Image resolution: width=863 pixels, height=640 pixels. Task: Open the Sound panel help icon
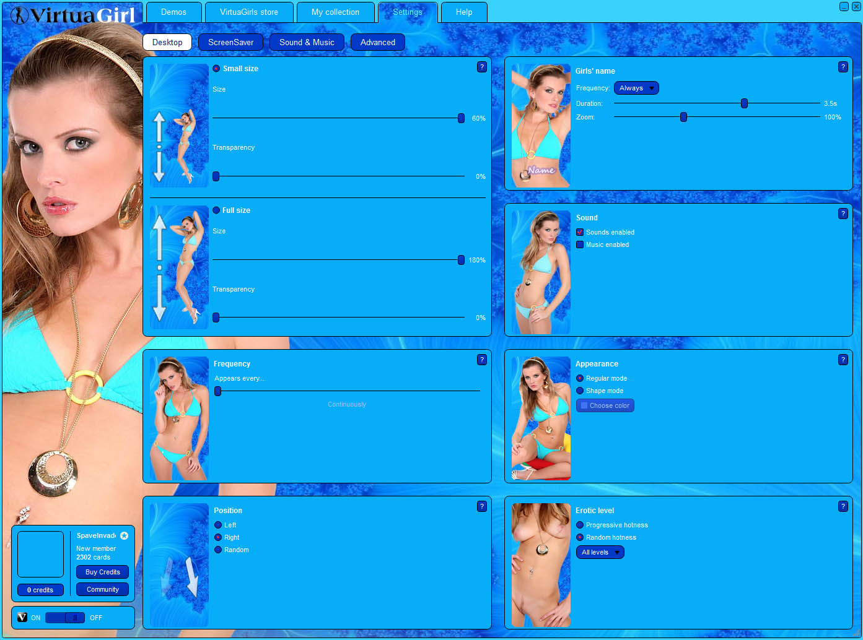pos(843,214)
